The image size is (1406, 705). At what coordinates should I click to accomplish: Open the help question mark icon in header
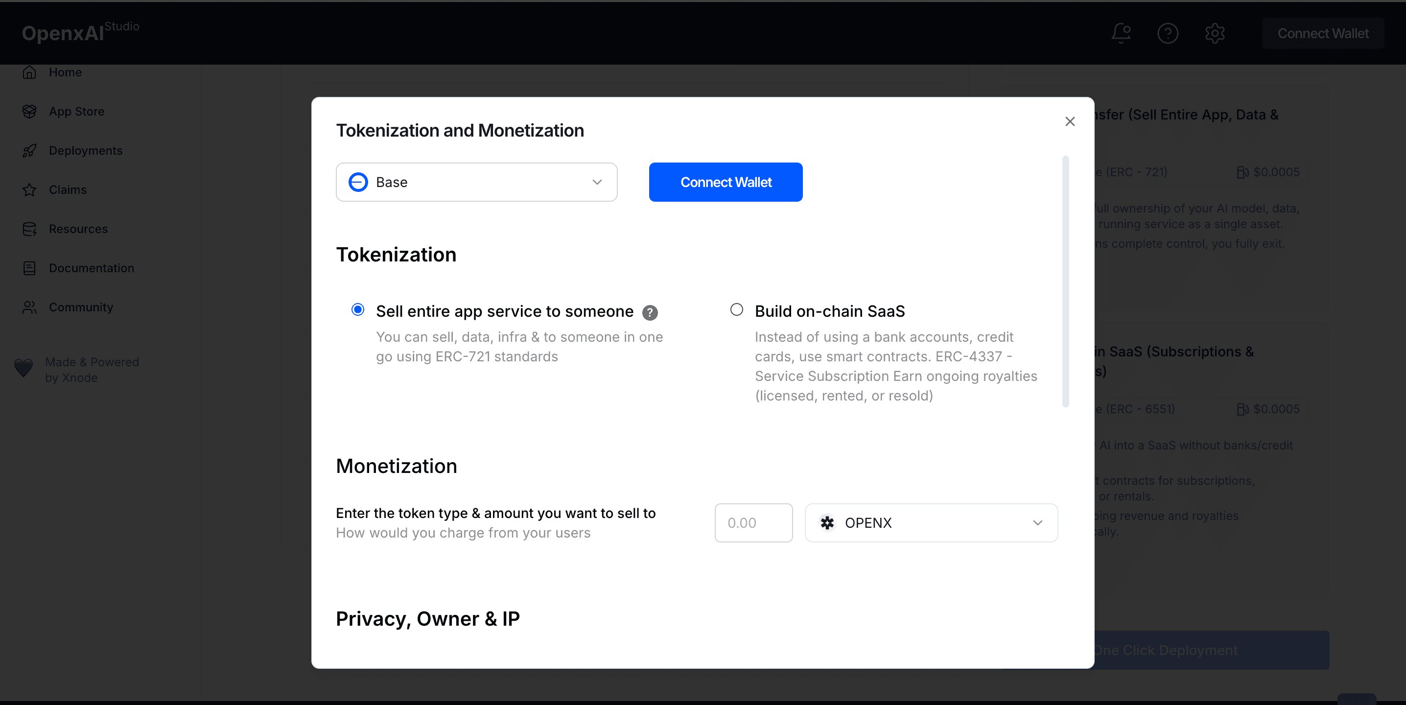pos(1168,33)
